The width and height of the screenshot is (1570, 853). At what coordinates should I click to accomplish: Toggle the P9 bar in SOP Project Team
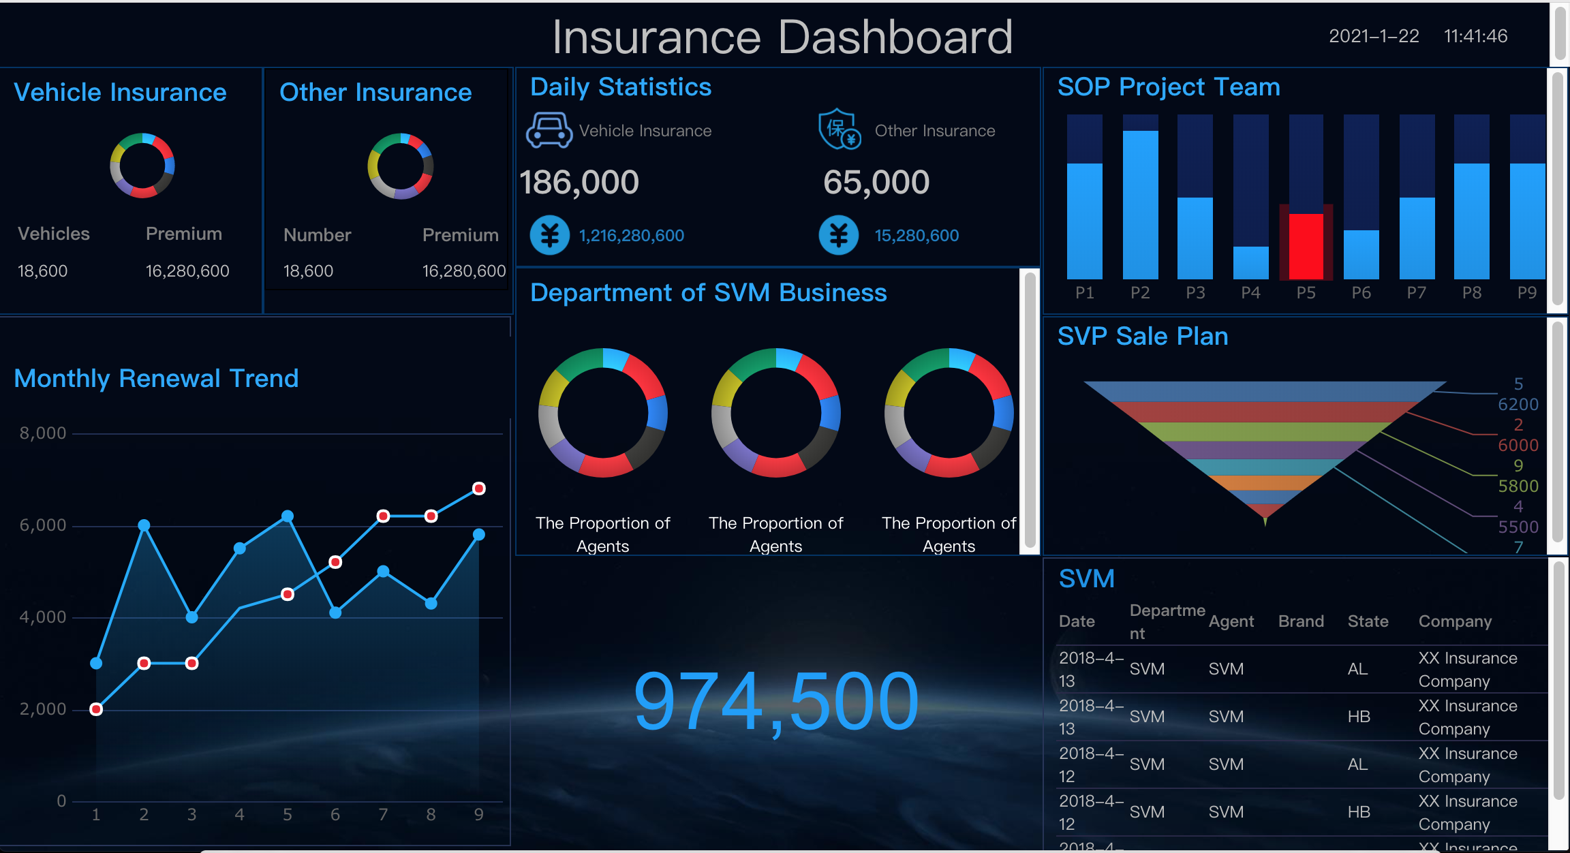(1526, 218)
